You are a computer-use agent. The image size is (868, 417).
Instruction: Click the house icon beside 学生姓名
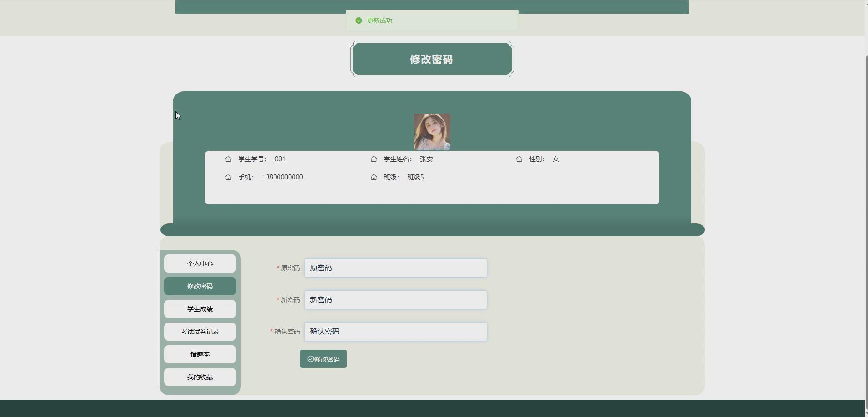tap(374, 159)
